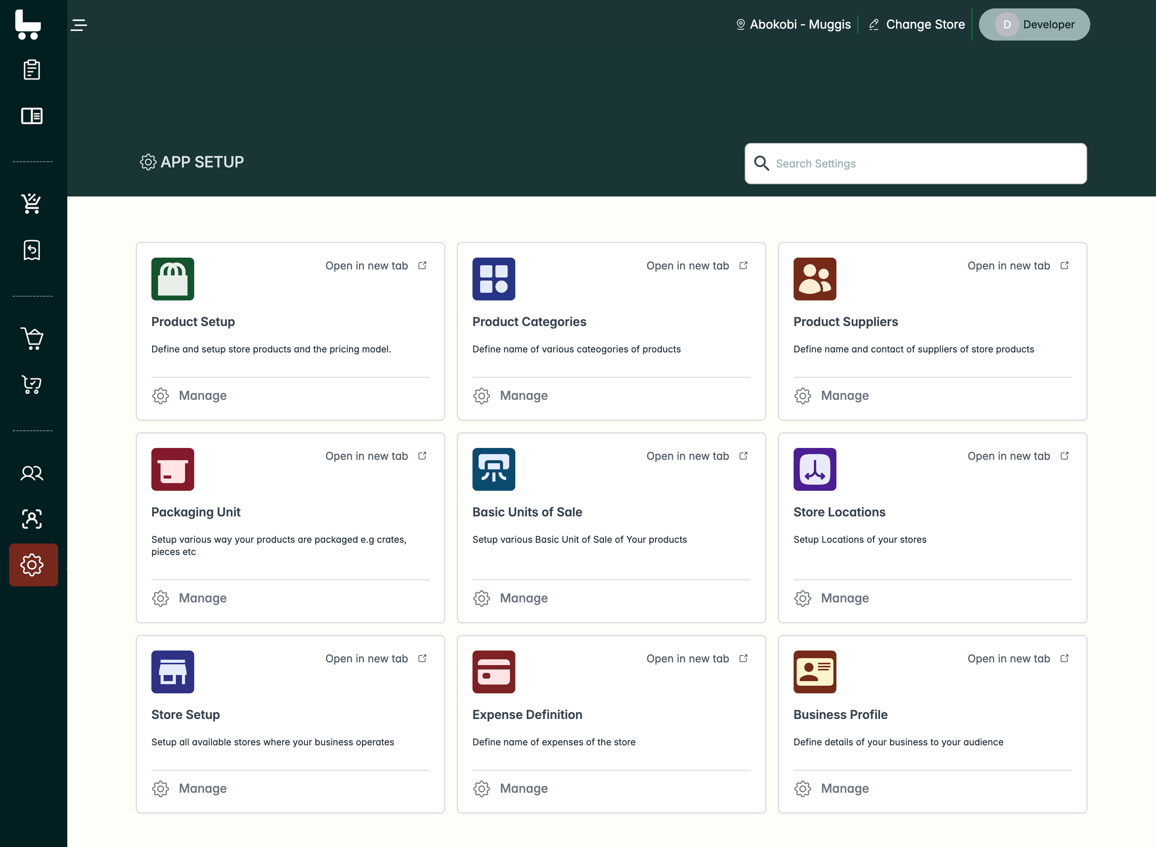Manage Store Locations
The height and width of the screenshot is (847, 1156).
(831, 598)
